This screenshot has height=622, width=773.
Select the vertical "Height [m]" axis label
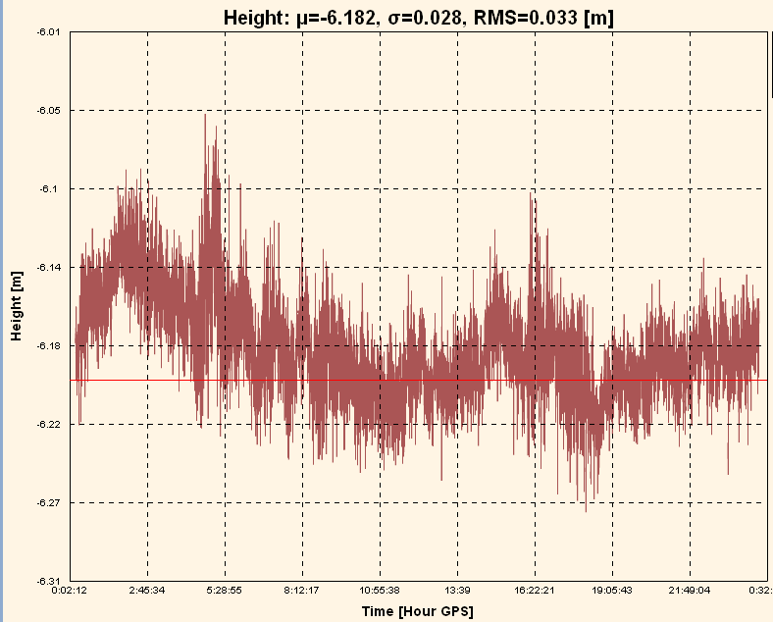[x=16, y=307]
